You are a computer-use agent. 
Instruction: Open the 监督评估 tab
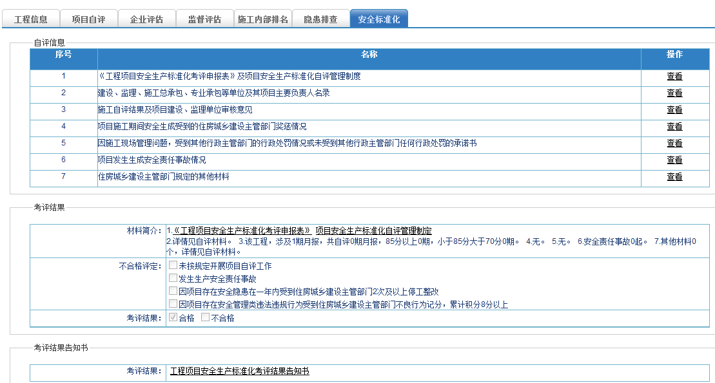click(204, 19)
